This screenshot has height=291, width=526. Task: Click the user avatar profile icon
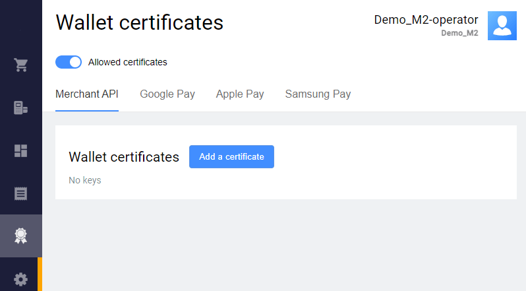click(502, 26)
